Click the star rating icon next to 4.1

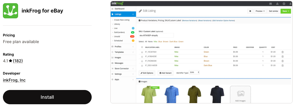(x=11, y=61)
